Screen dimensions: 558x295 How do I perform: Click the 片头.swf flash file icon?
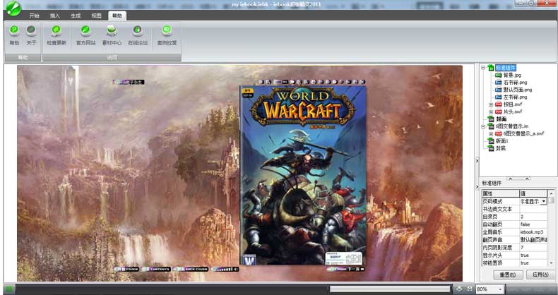(x=498, y=112)
